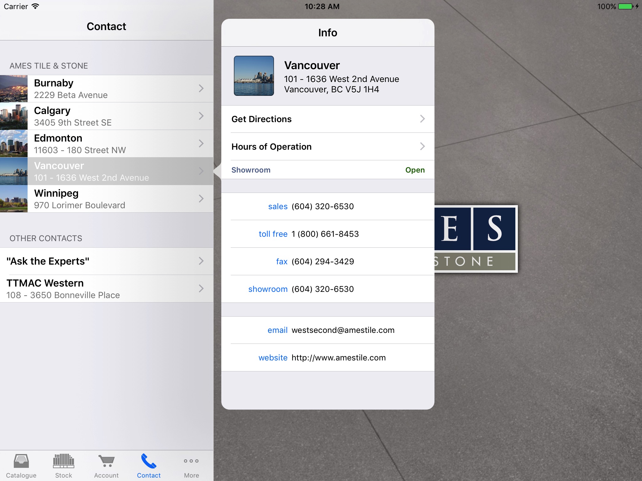The height and width of the screenshot is (481, 642).
Task: Call the sales number (604) 320-6530
Action: click(323, 206)
